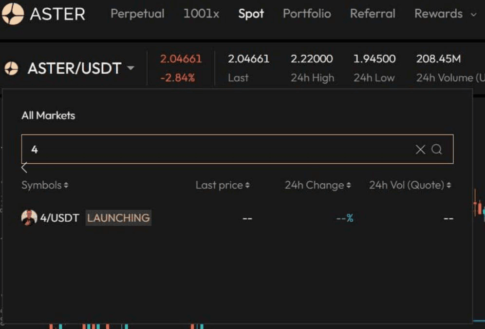Open the Perpetual tab

coord(137,14)
